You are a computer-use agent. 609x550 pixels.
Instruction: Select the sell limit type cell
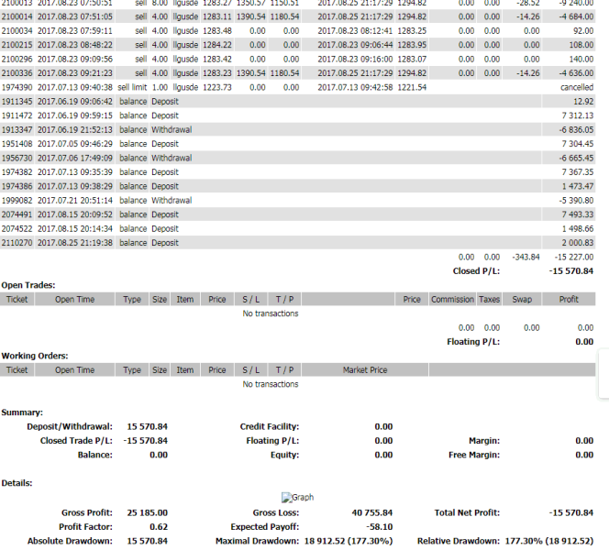[x=132, y=87]
